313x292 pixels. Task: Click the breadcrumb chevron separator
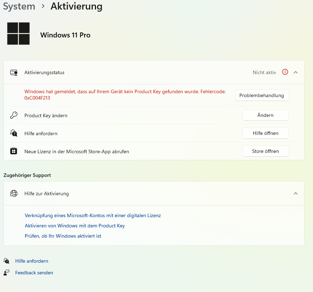tap(43, 6)
